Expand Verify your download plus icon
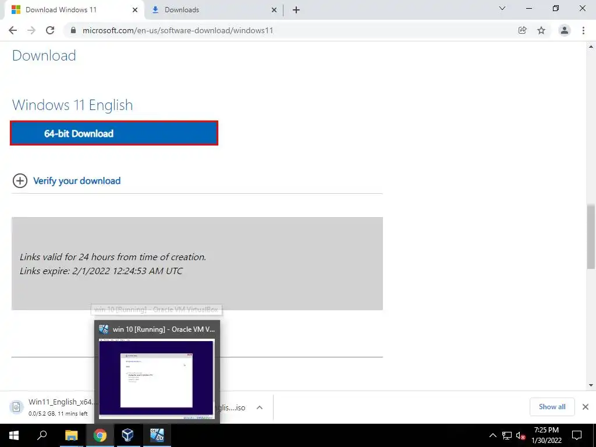The height and width of the screenshot is (447, 596). [20, 181]
